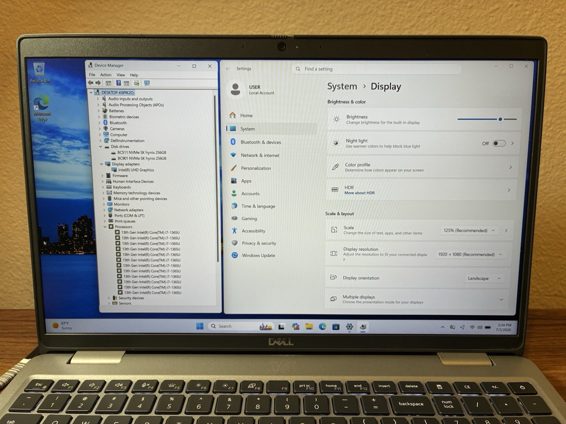Select Intel(R) UHD Graphics device
Image resolution: width=566 pixels, height=424 pixels.
(x=136, y=170)
